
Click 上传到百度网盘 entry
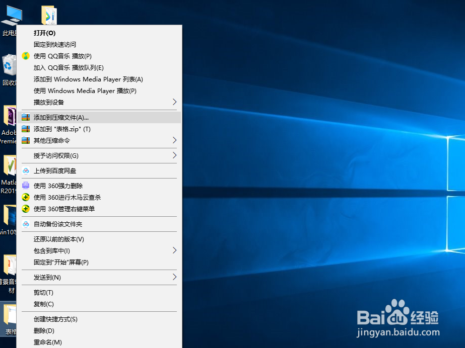pyautogui.click(x=99, y=171)
